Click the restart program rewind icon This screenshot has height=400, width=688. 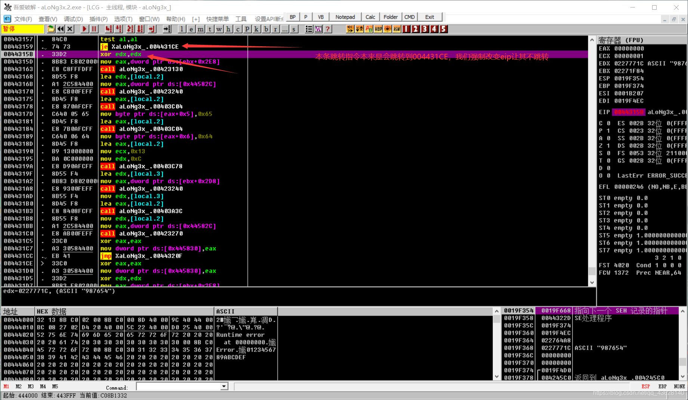pyautogui.click(x=60, y=29)
